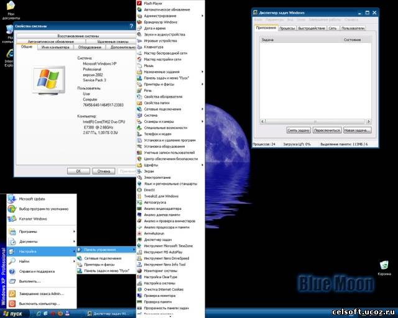398x318 pixels.
Task: Expand the Программы submenu arrow in Start menu
Action: [74, 232]
